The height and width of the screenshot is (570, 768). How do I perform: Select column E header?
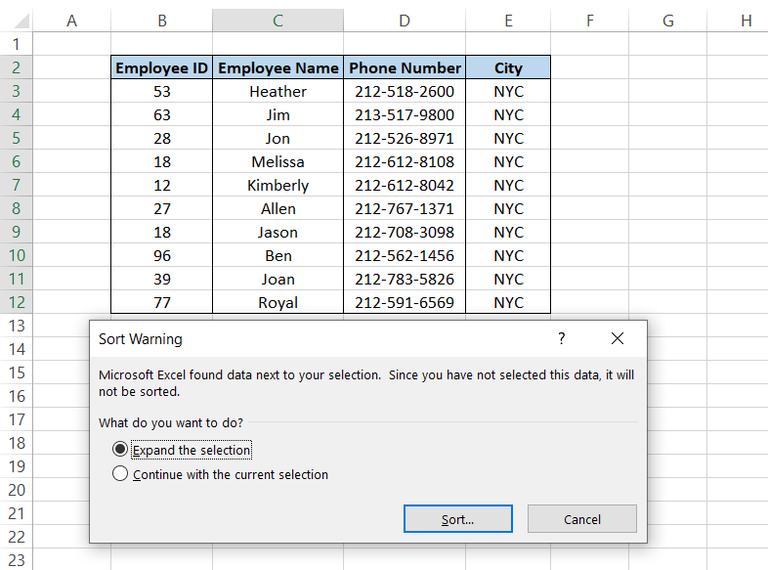pyautogui.click(x=508, y=21)
